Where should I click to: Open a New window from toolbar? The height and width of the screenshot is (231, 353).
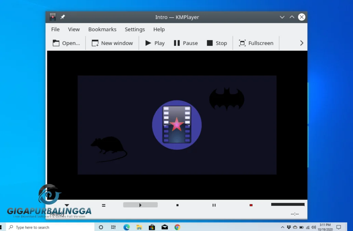112,43
